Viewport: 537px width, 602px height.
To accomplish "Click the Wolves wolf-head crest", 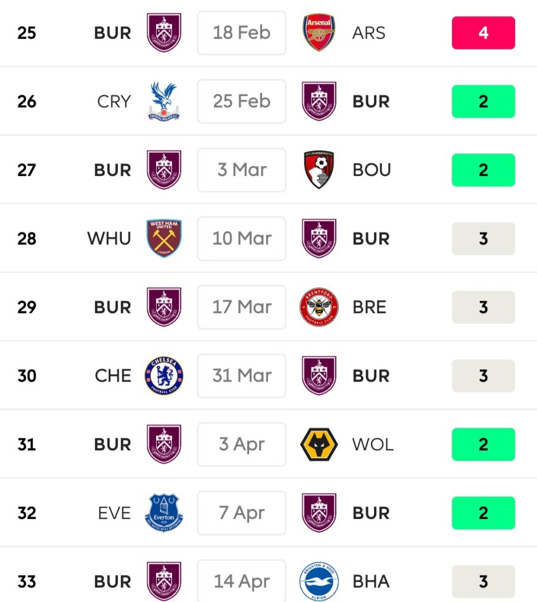I will [x=319, y=444].
